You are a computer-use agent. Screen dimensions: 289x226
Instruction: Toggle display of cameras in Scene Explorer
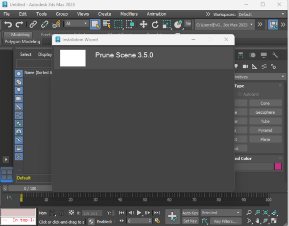[19, 99]
